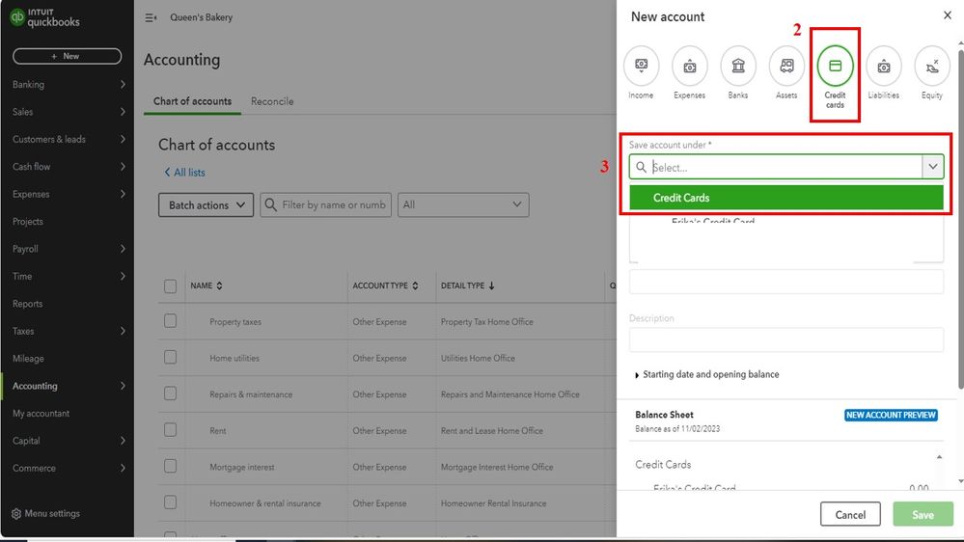The width and height of the screenshot is (964, 542).
Task: Open Menu settings gear
Action: point(15,514)
